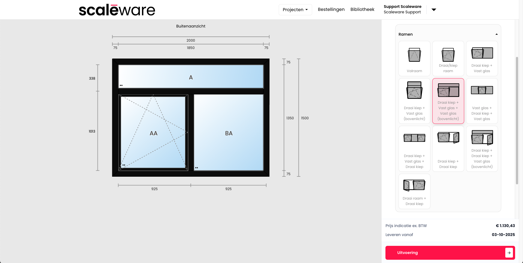
Task: Click the 338 height dimension label
Action: tap(92, 78)
